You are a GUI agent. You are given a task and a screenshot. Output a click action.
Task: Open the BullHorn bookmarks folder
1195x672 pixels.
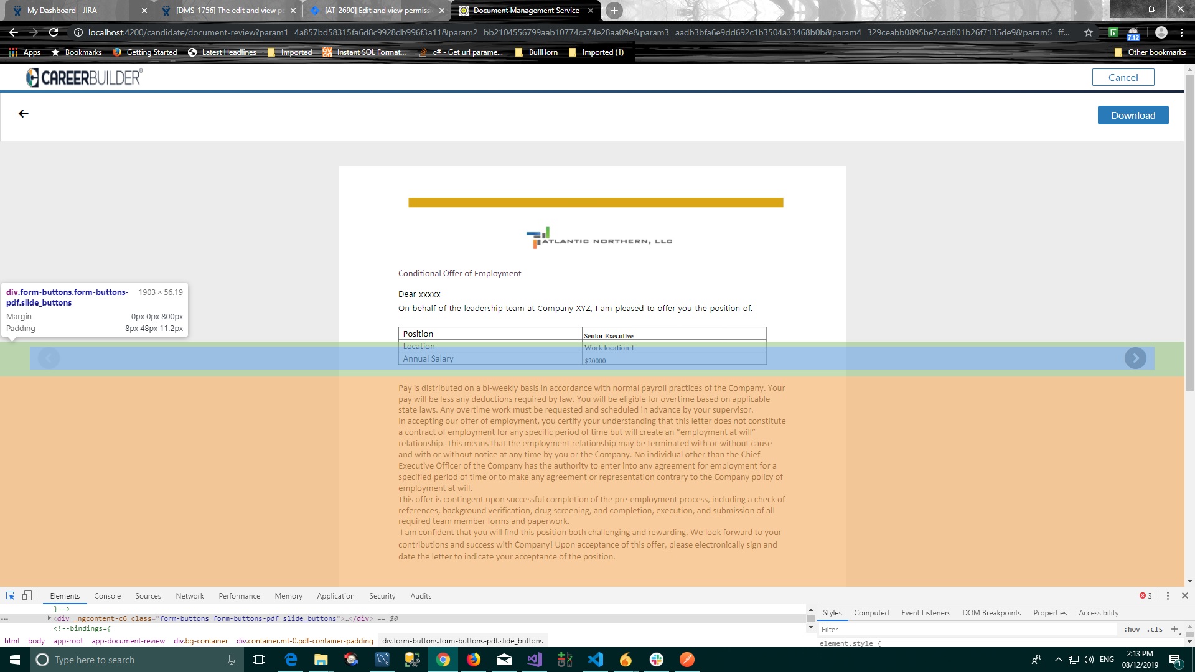point(536,52)
